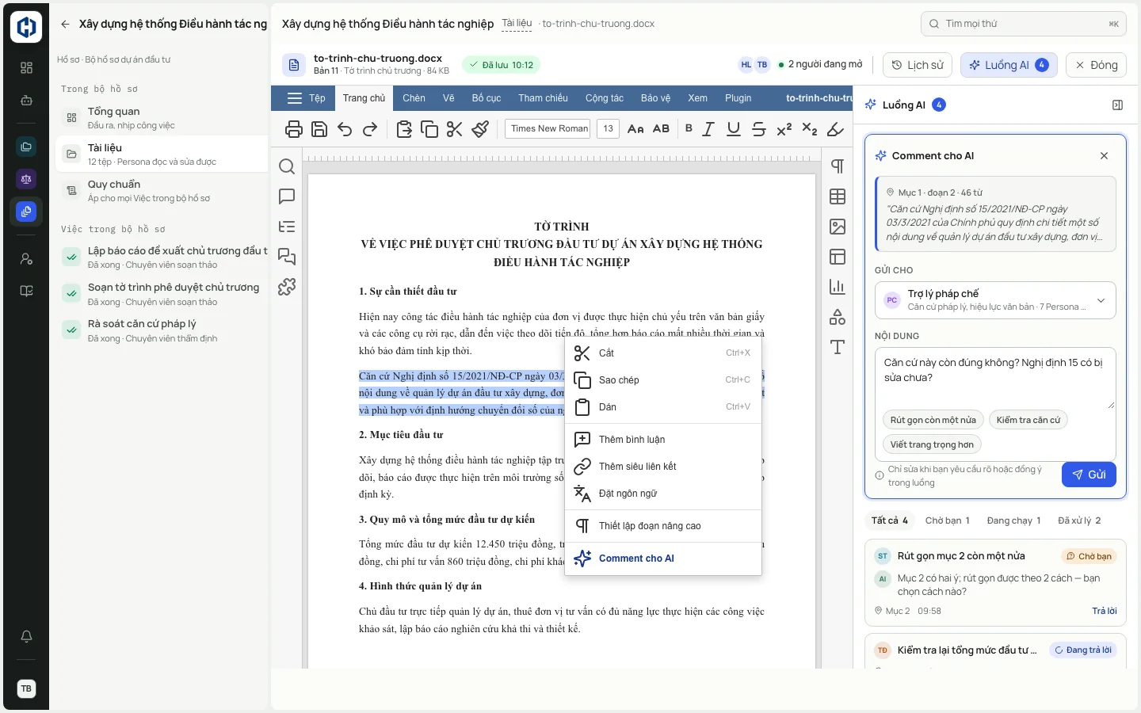Print the document from the toolbar
This screenshot has width=1141, height=713.
click(294, 129)
